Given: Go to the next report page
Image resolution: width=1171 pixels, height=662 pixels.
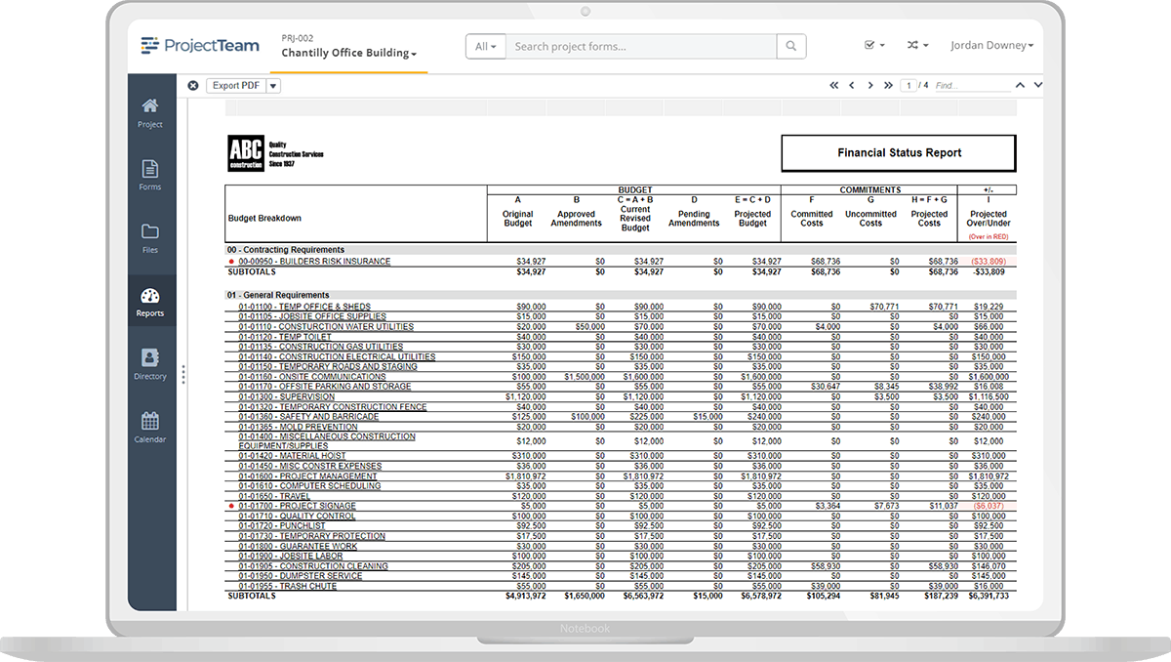Looking at the screenshot, I should tap(869, 86).
